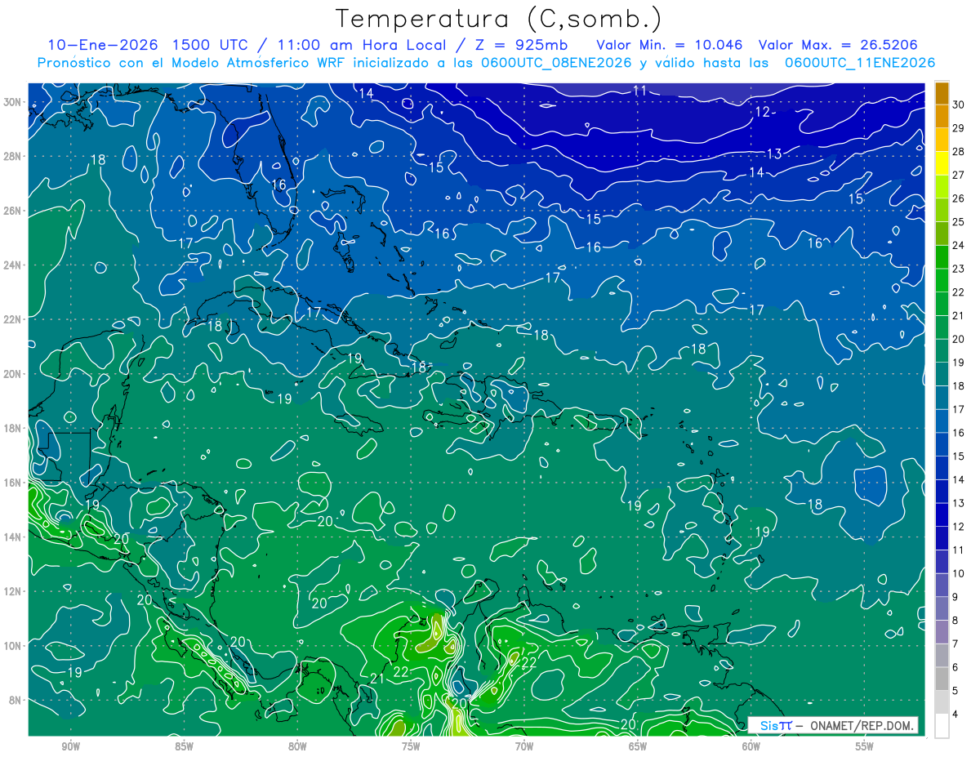Click the "28" label on the color scale
This screenshot has width=980, height=757.
coord(958,151)
